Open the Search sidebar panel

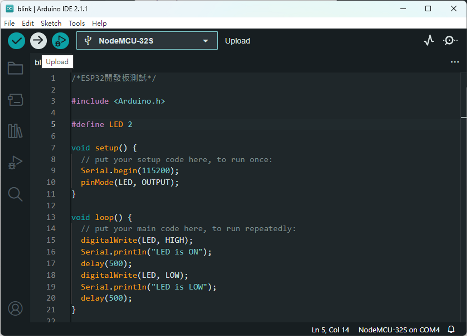click(x=15, y=194)
